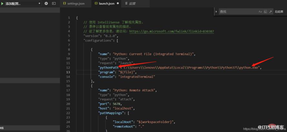
Task: Open launch.json via the gear icon
Action: (x=46, y=4)
